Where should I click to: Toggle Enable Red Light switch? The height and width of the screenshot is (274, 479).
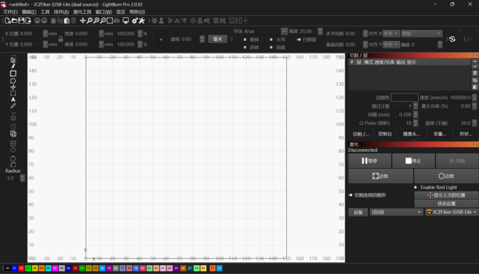[x=416, y=187]
